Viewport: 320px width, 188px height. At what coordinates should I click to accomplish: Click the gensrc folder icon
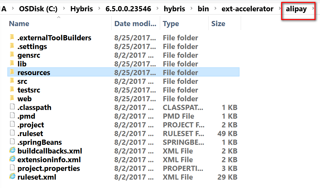(x=12, y=55)
